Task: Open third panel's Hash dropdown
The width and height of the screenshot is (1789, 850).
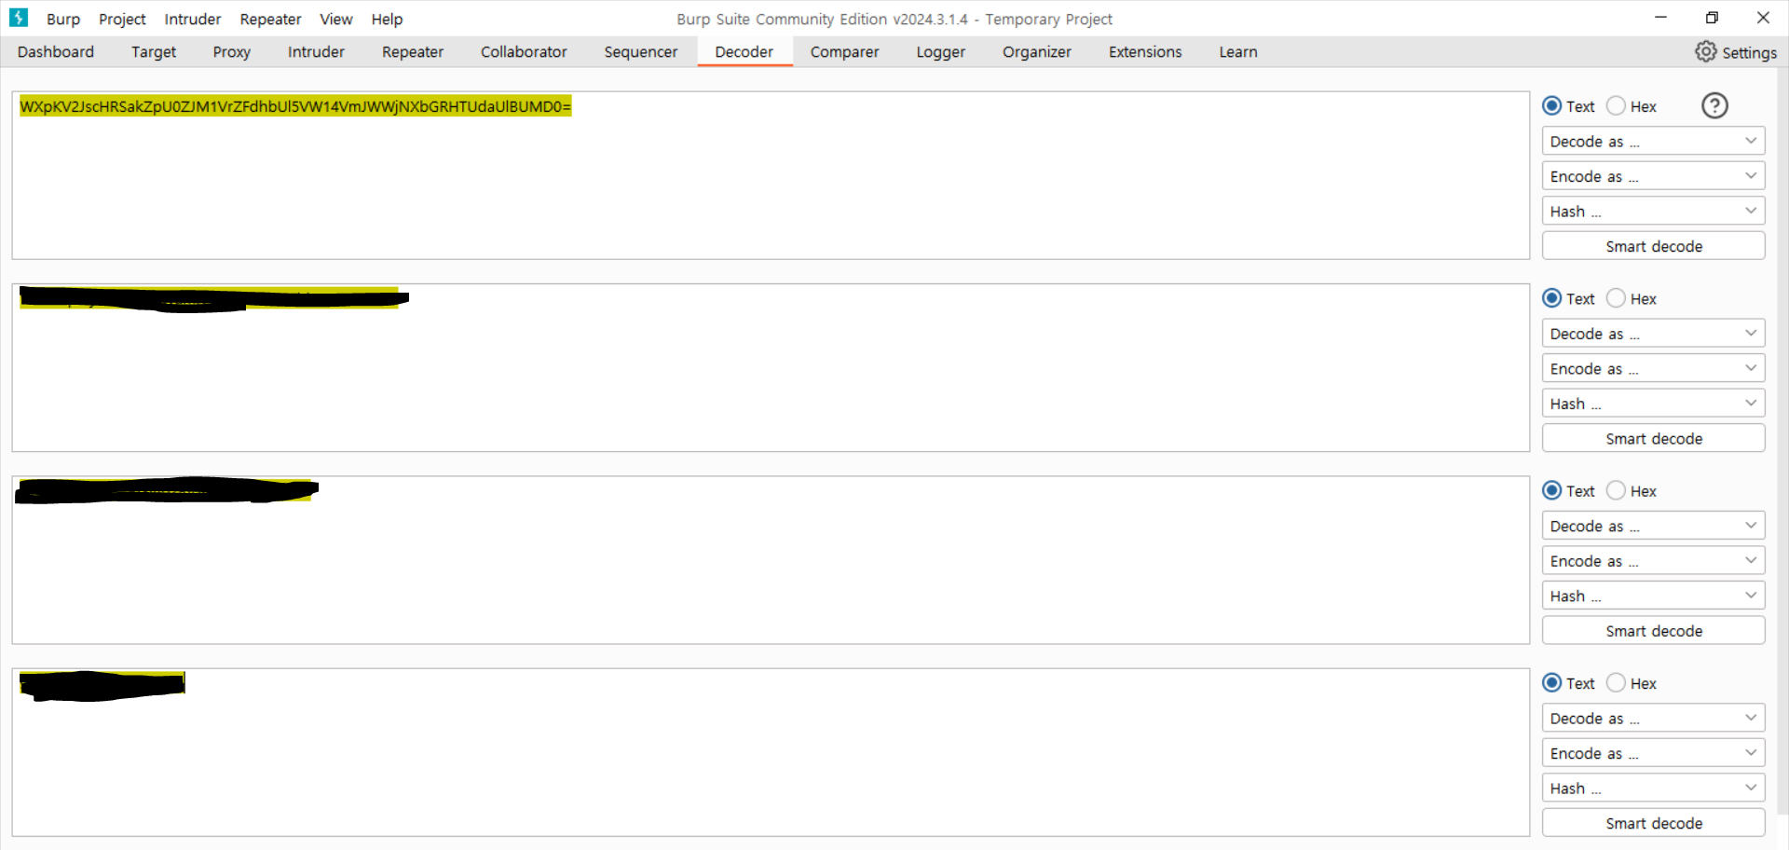Action: 1653,596
